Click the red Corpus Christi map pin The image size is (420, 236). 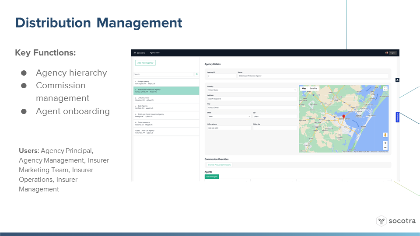tap(344, 117)
